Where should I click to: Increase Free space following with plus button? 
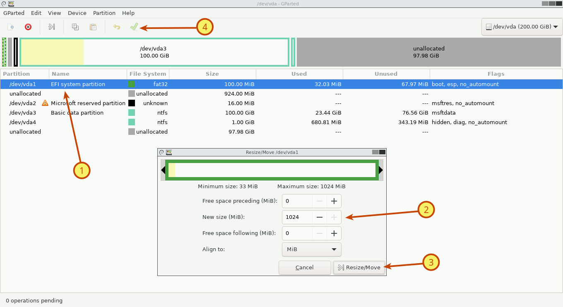coord(334,233)
